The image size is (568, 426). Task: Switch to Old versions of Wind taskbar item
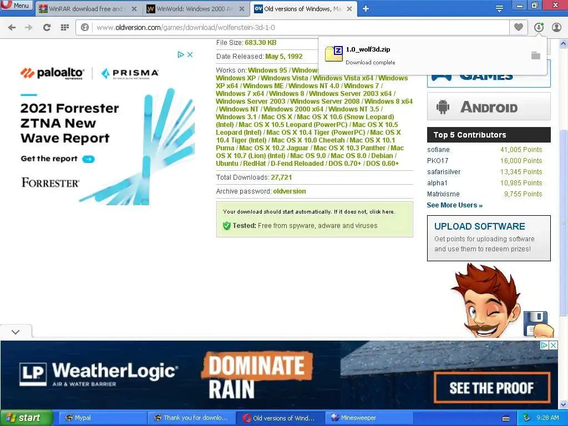click(280, 418)
